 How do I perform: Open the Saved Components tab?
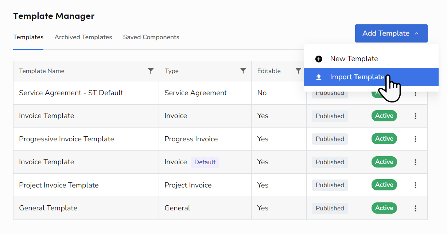[x=151, y=37]
